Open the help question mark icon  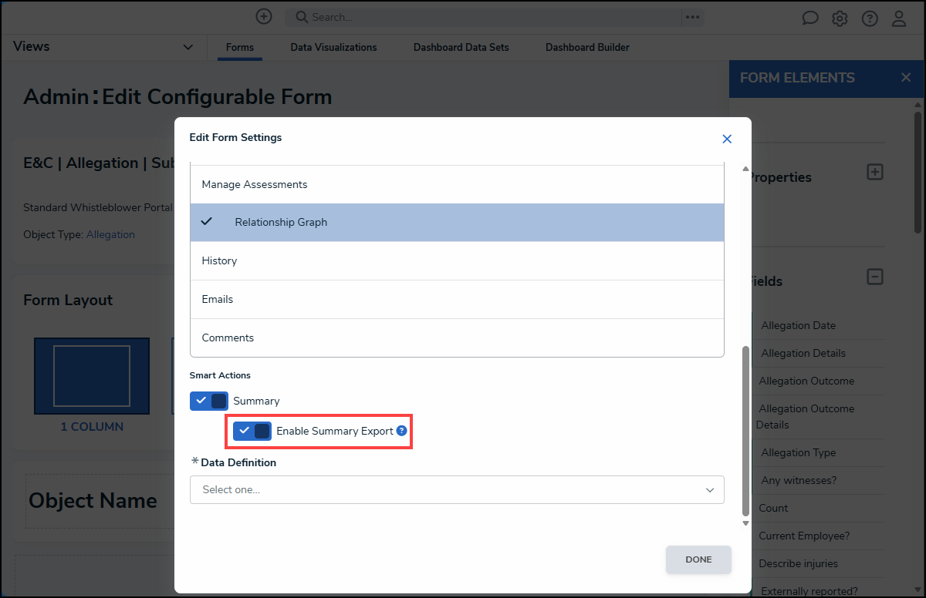point(869,18)
